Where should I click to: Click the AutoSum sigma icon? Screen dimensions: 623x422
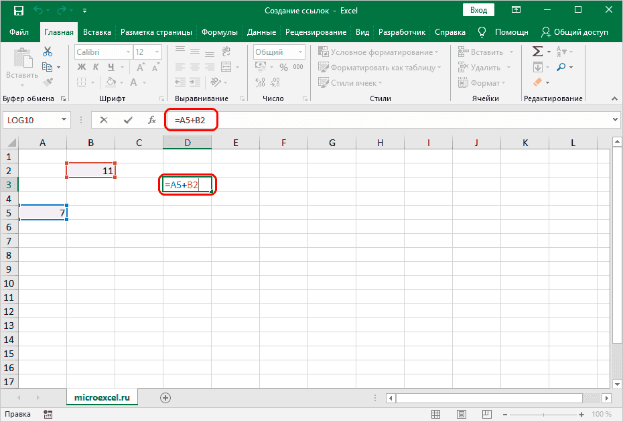point(537,52)
